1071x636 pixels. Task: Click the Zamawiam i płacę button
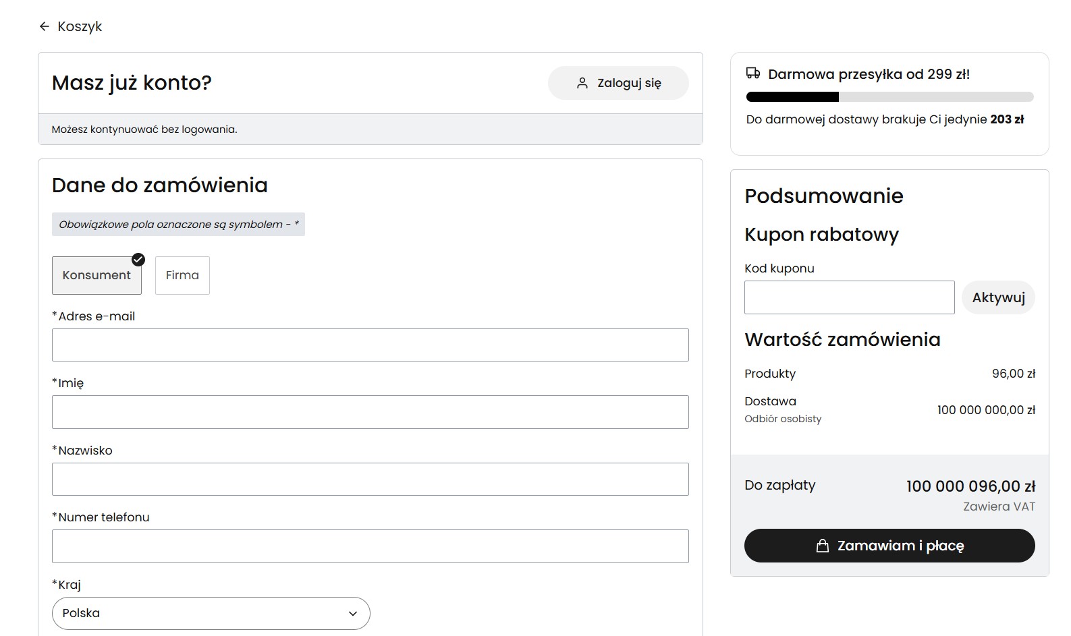coord(889,546)
